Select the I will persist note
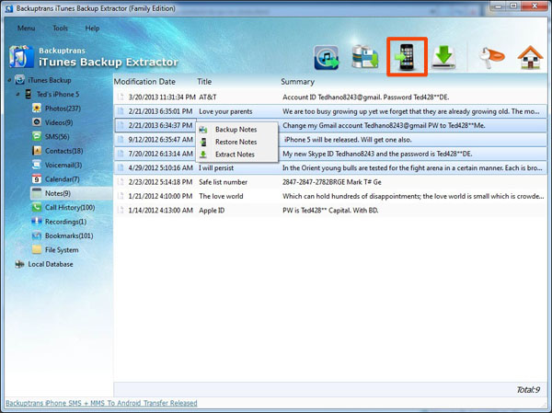The height and width of the screenshot is (413, 552). click(x=216, y=168)
